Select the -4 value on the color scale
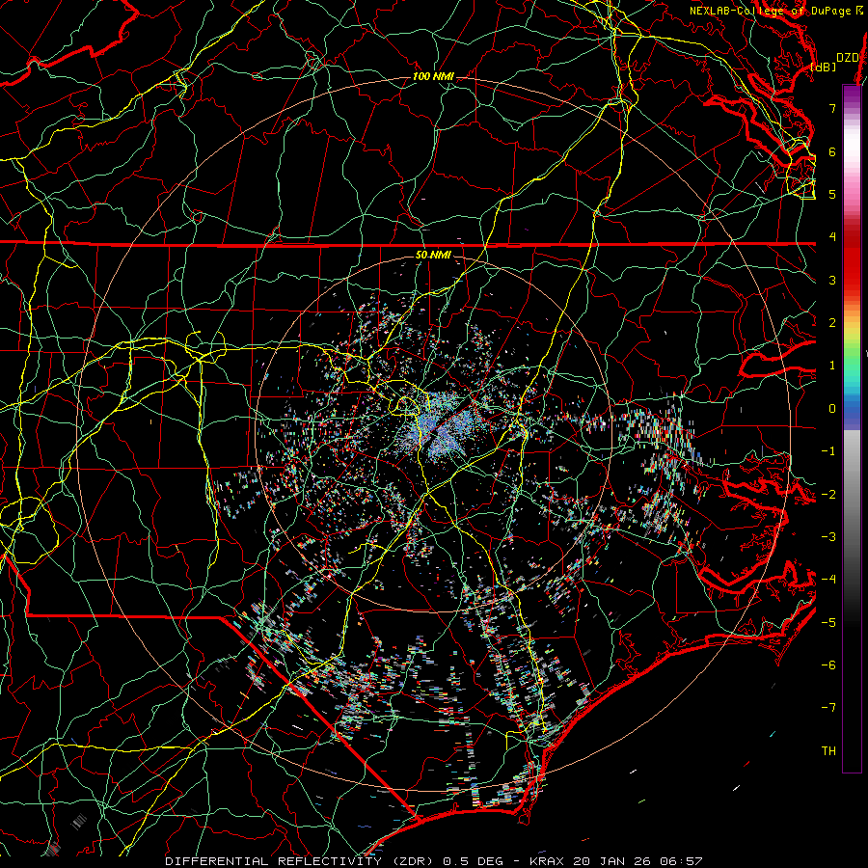 tap(828, 580)
